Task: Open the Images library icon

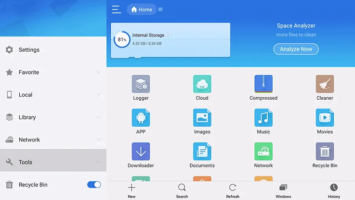Action: pyautogui.click(x=202, y=118)
